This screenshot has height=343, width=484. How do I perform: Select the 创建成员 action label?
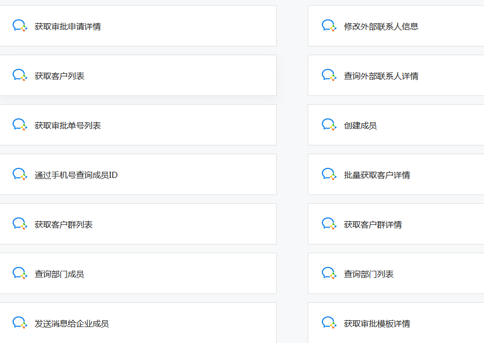tap(360, 125)
